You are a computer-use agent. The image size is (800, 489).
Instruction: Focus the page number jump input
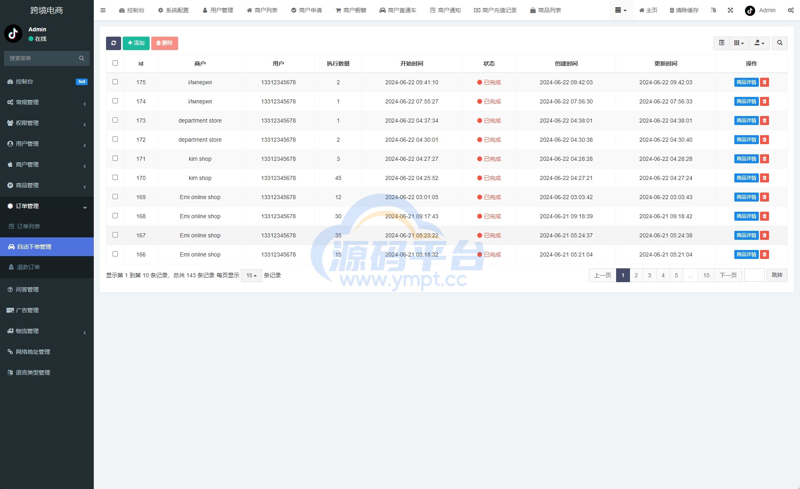click(754, 276)
